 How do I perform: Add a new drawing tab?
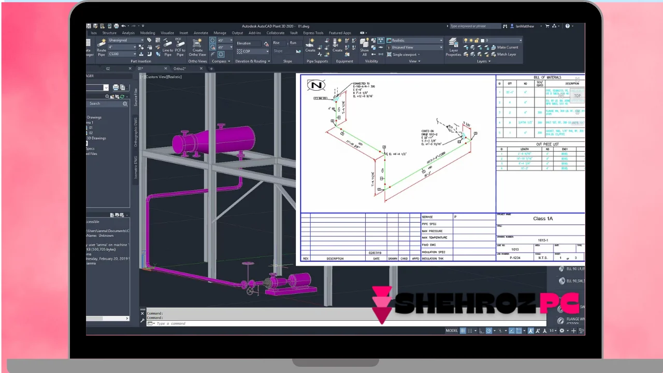point(211,68)
